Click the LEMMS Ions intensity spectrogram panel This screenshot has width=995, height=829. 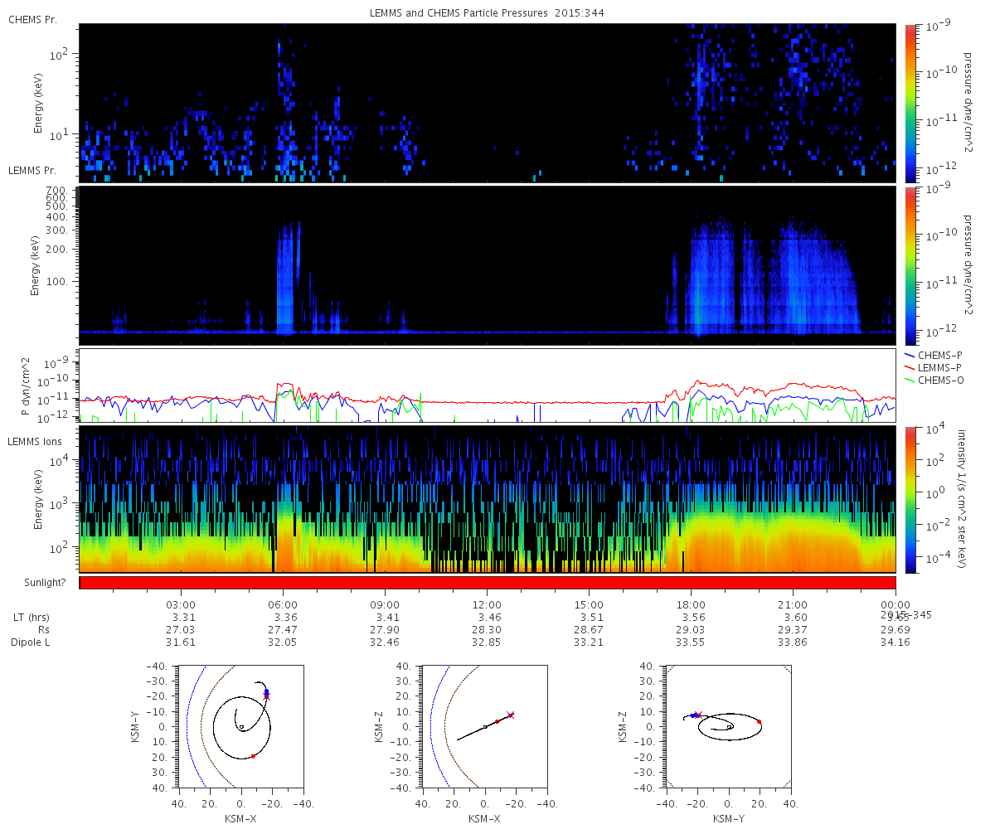pyautogui.click(x=488, y=499)
